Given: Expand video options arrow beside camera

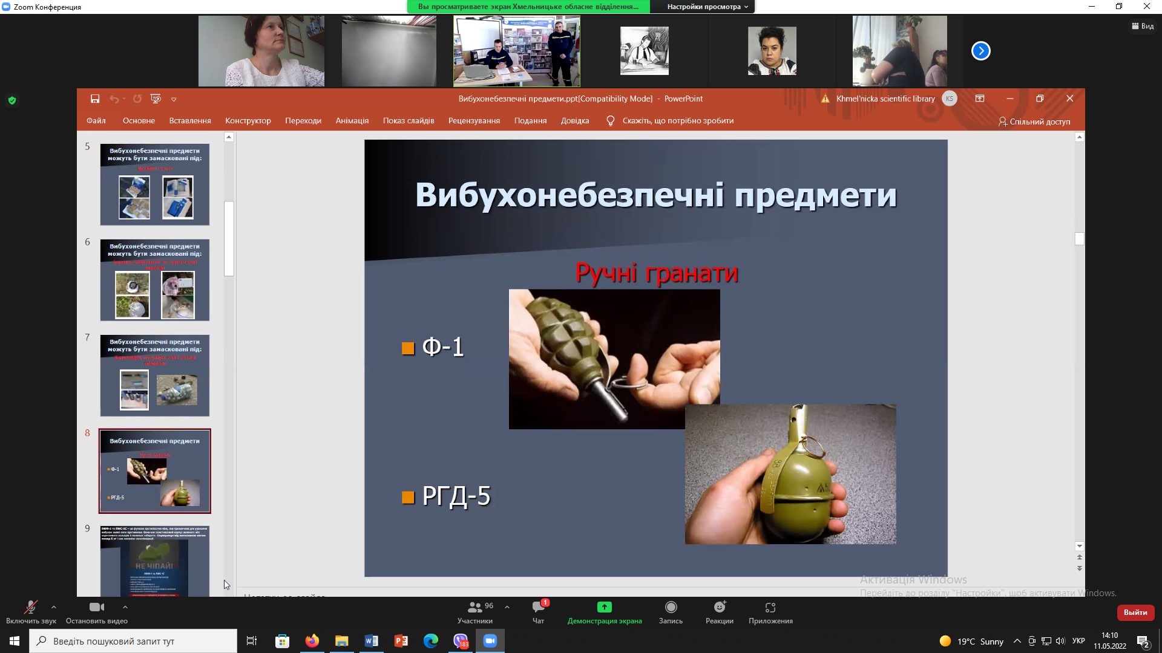Looking at the screenshot, I should click(125, 606).
